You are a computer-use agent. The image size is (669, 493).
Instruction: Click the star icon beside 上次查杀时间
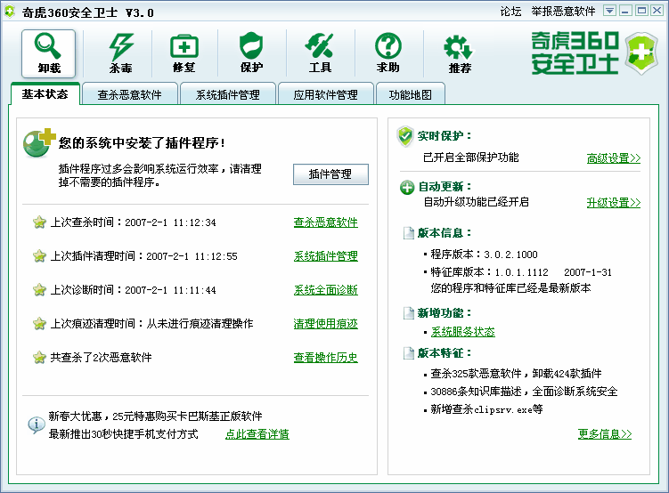(x=39, y=222)
